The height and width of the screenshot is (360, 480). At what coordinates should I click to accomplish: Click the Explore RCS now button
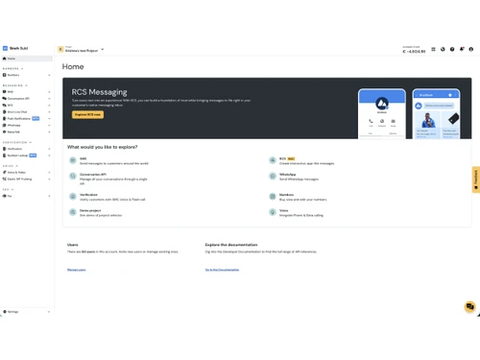click(x=87, y=114)
